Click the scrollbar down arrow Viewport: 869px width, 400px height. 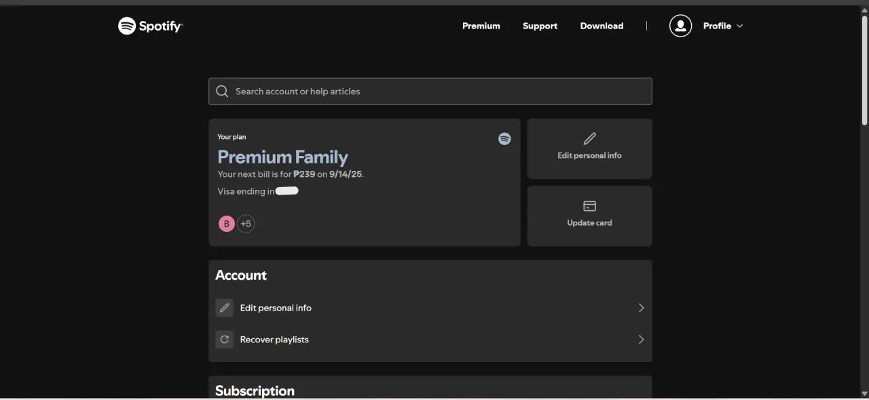864,394
